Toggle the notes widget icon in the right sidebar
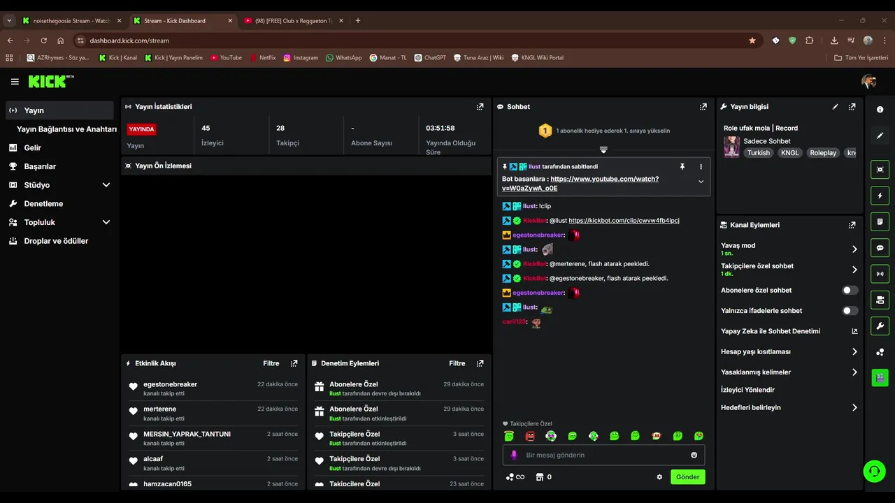Screen dimensions: 895x503 coord(880,221)
